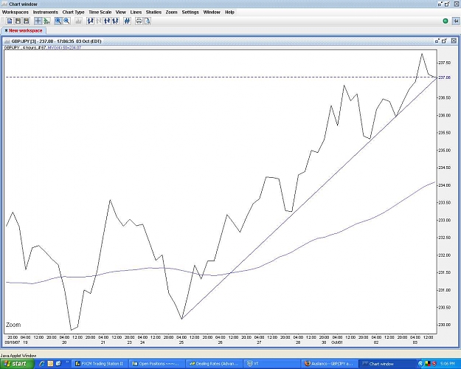
Task: Switch to Open Positions taskbar item
Action: click(156, 364)
